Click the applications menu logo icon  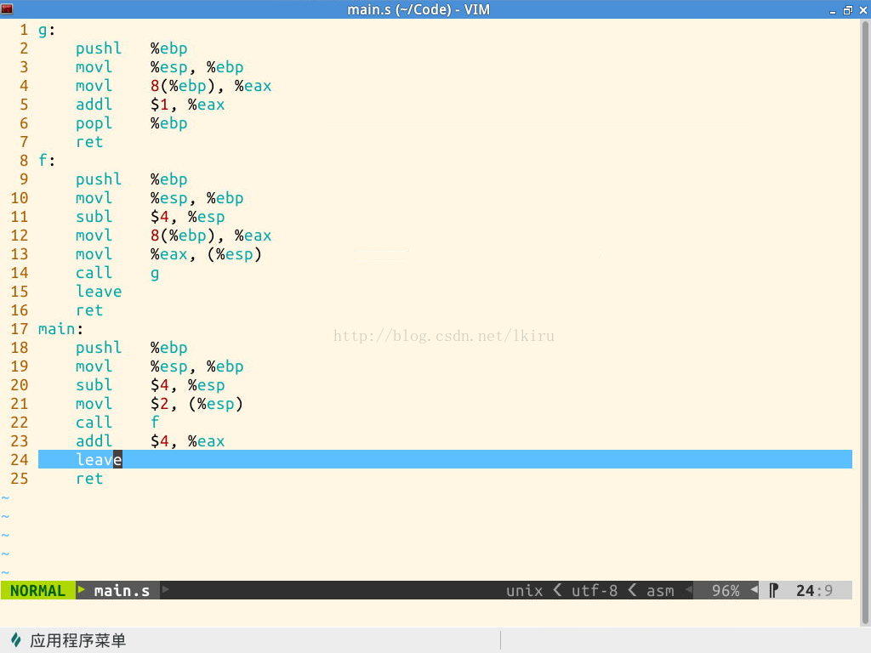[16, 640]
